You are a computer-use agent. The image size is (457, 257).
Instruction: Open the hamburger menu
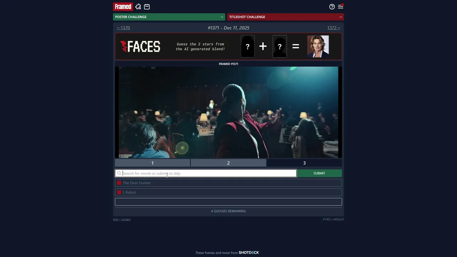[x=341, y=6]
